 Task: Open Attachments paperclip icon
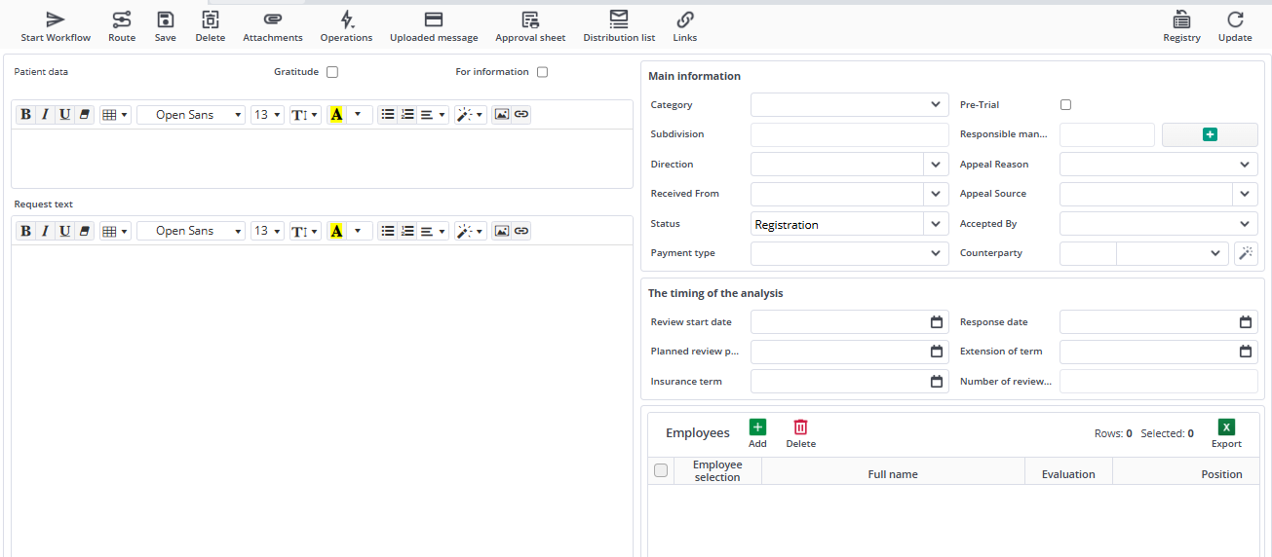click(x=273, y=19)
